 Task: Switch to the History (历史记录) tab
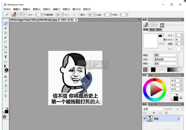153,104
